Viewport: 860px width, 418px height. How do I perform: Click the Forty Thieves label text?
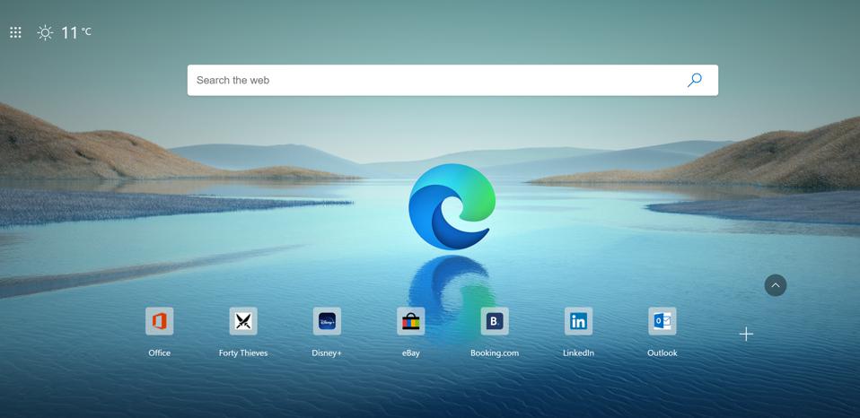pos(243,353)
